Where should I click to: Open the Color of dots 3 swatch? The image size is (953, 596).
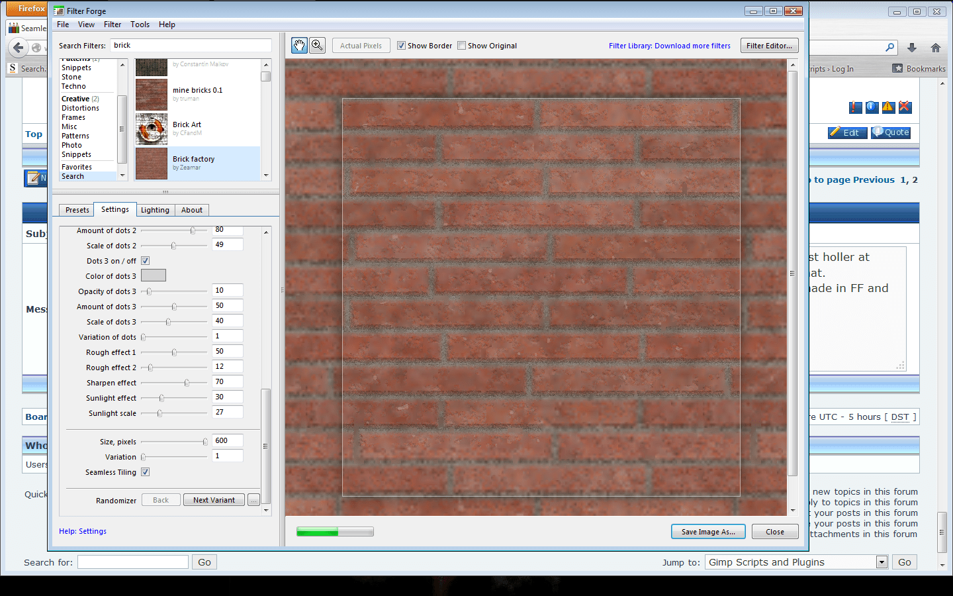click(x=153, y=275)
